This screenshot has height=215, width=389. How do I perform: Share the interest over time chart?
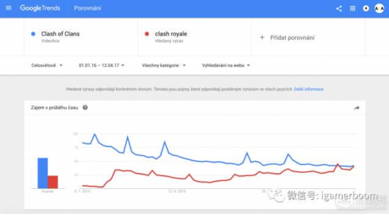[x=357, y=108]
